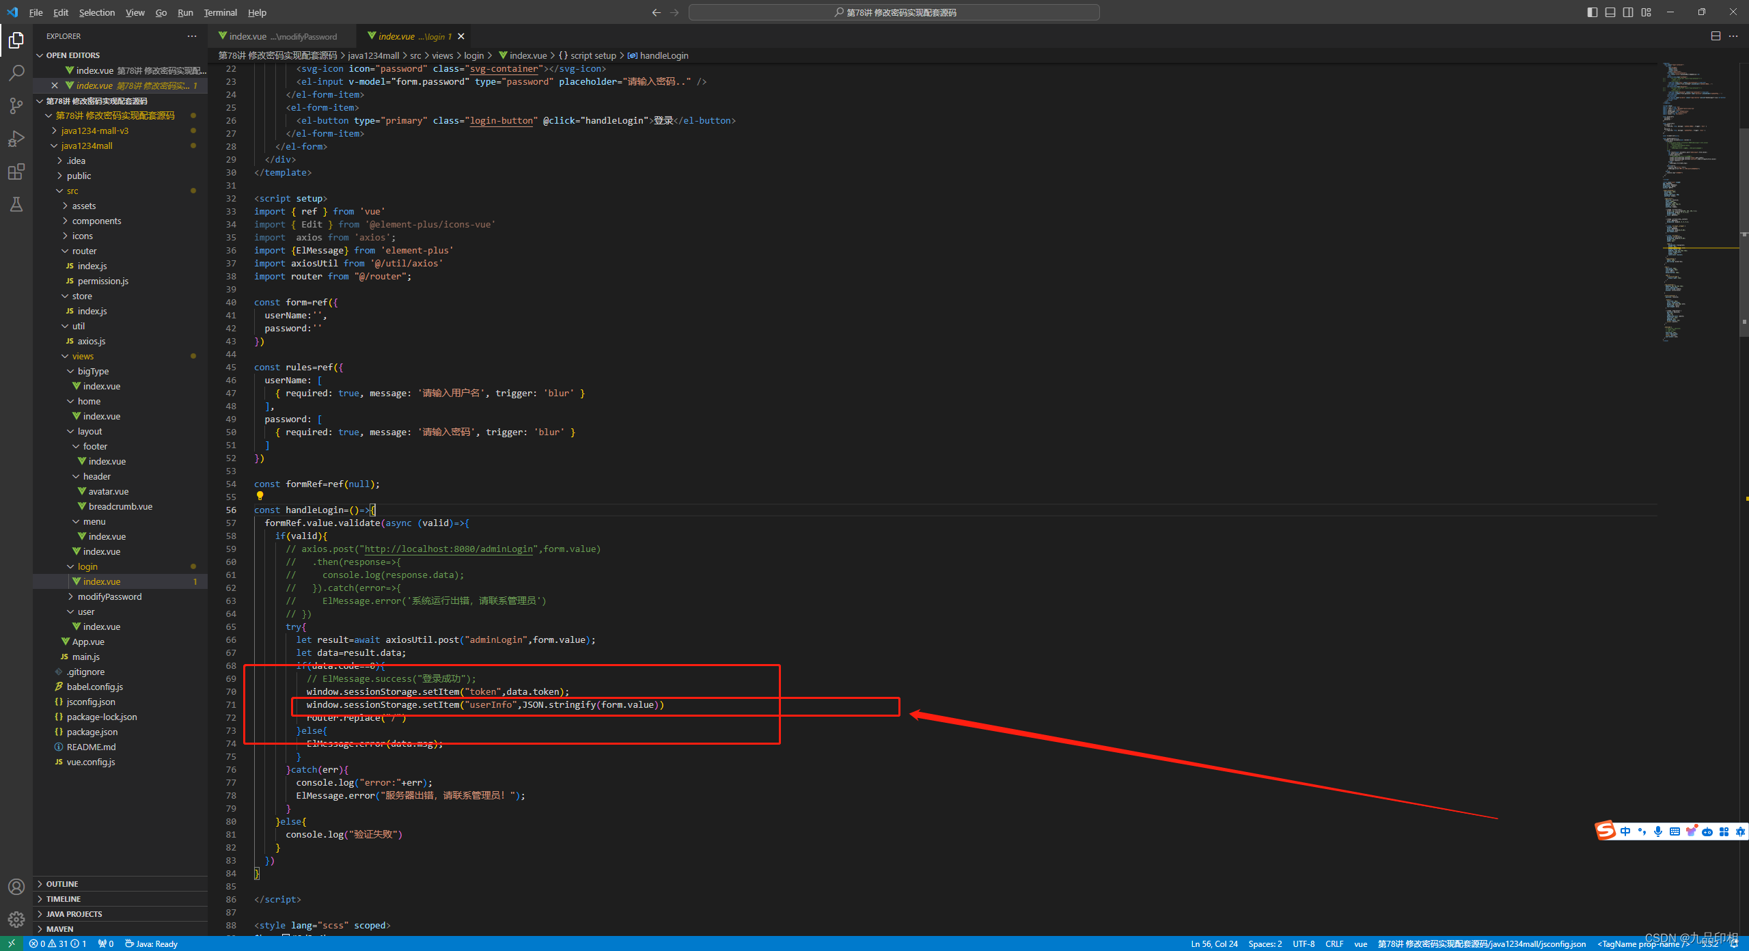
Task: Expand the Maven section
Action: tap(120, 929)
